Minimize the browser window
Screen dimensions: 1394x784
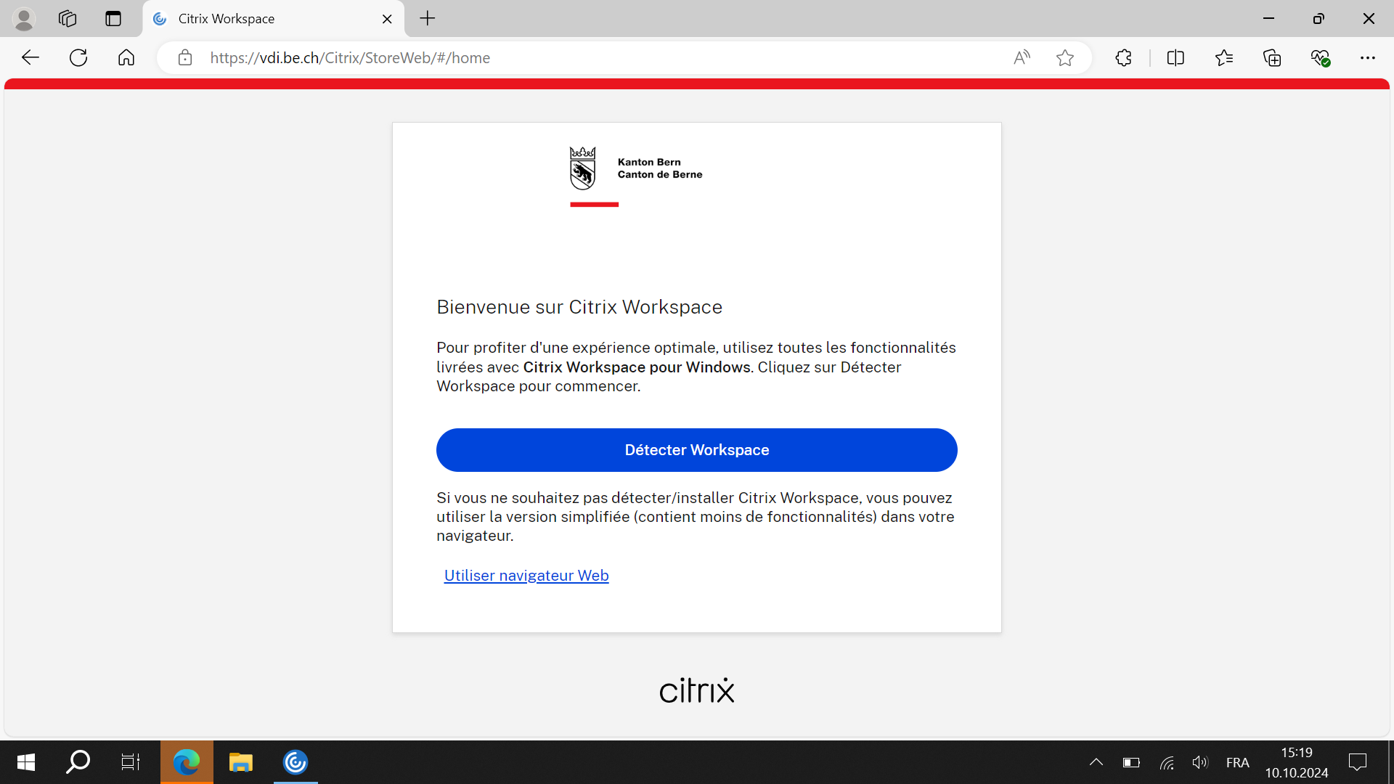coord(1269,19)
